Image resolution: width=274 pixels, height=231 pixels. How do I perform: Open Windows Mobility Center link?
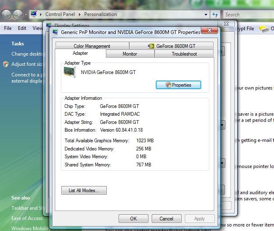point(31,228)
